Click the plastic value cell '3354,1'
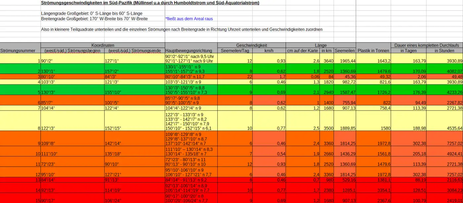This screenshot has width=463, height=203. click(373, 190)
